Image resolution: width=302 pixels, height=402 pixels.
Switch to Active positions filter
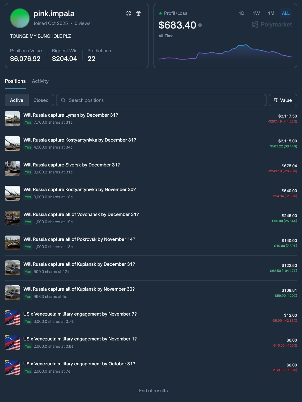[17, 100]
